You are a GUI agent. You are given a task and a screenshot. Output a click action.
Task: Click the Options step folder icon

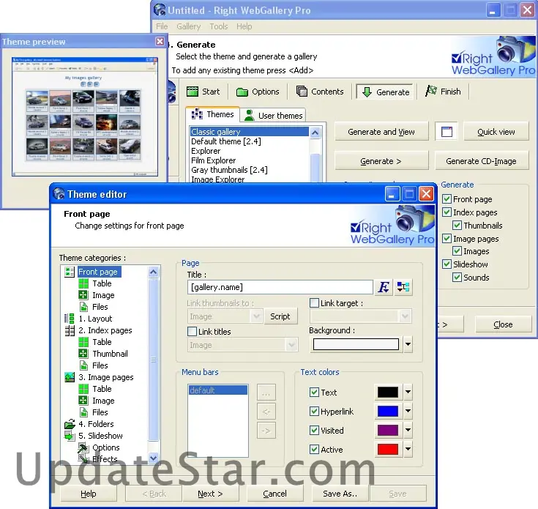242,92
